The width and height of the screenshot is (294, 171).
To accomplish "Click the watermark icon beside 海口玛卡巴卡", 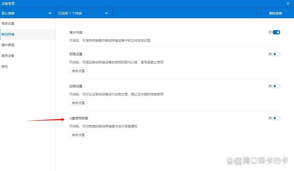I will (230, 161).
